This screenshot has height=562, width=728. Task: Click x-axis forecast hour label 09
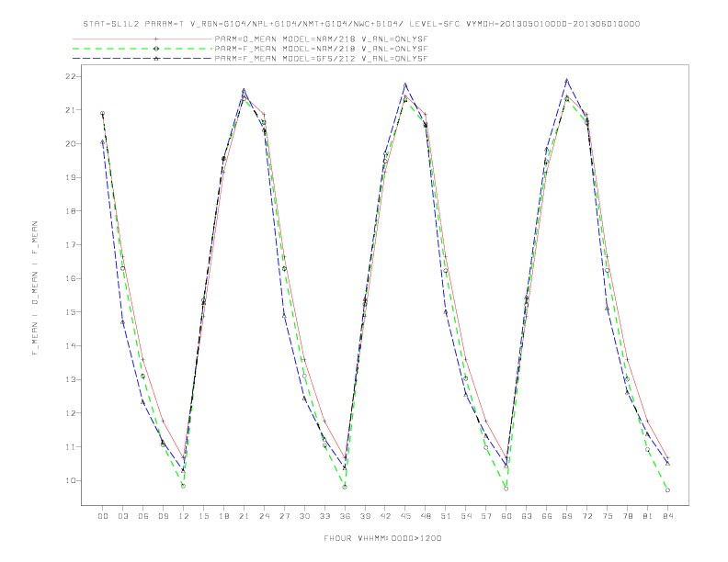[x=163, y=516]
